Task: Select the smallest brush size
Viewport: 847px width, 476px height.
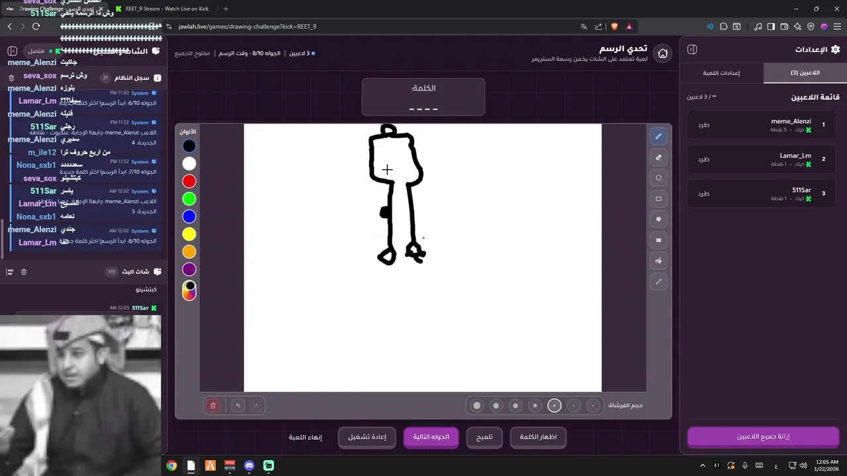Action: [x=594, y=405]
